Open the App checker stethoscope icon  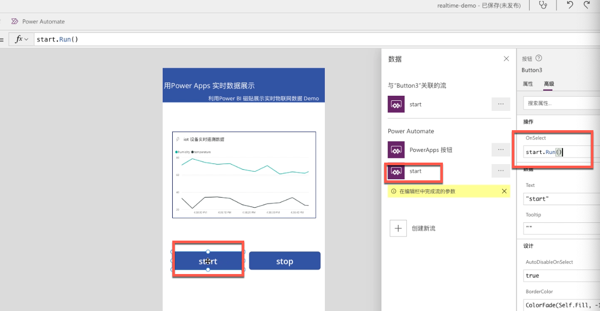pyautogui.click(x=543, y=5)
